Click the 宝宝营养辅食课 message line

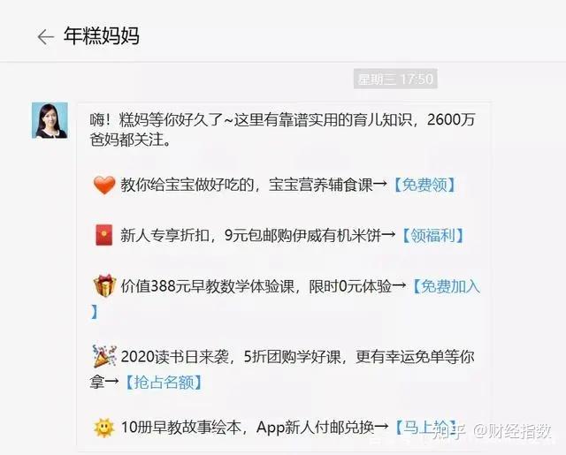click(x=273, y=185)
